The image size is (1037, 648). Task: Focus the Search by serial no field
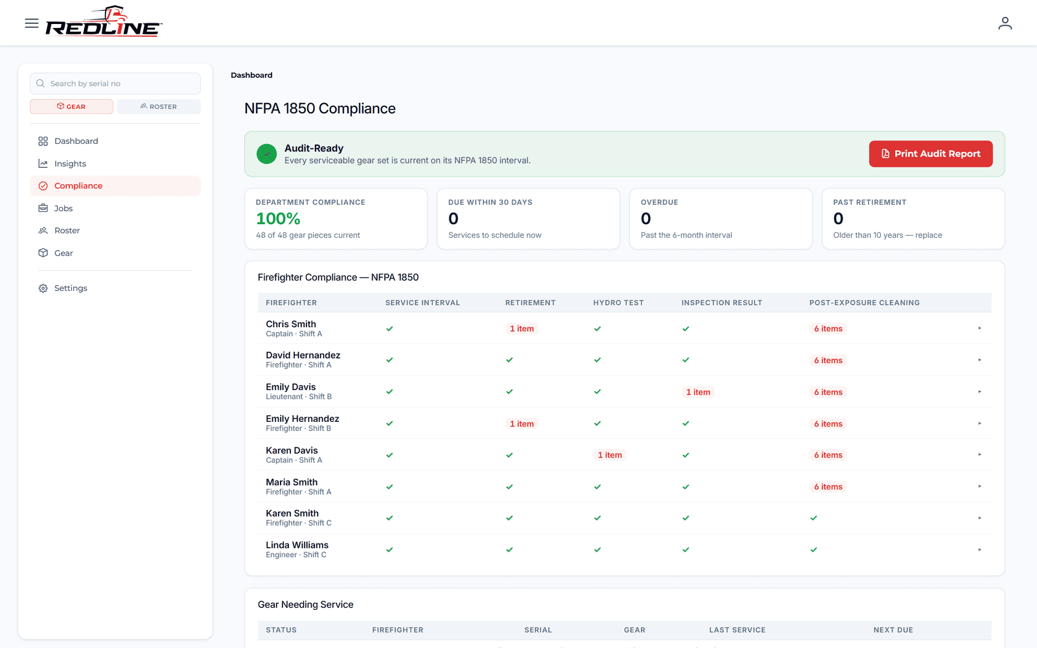115,84
